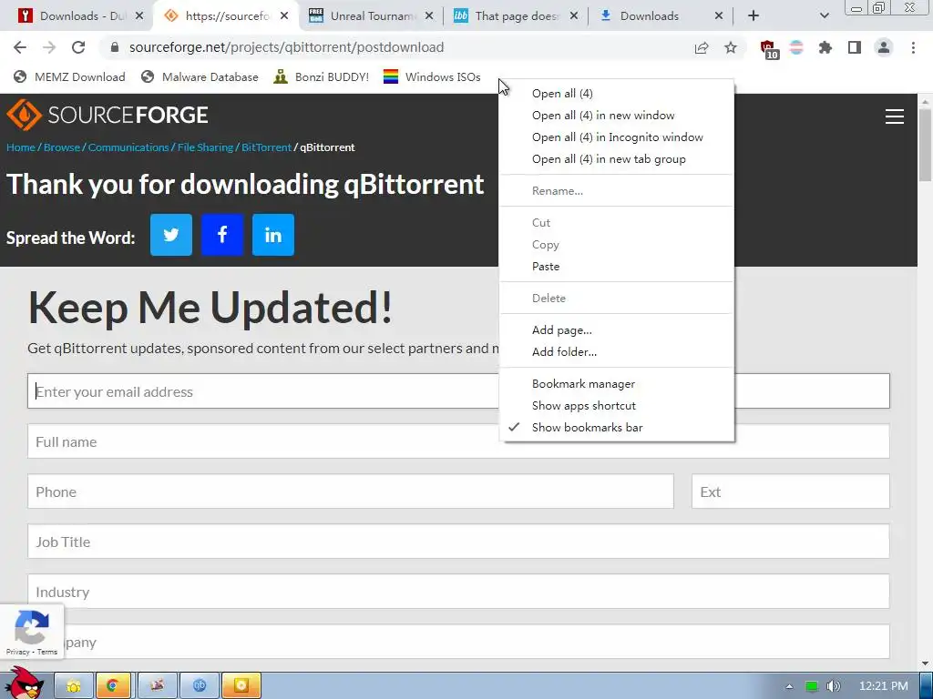
Task: Go to Home breadcrumb link
Action: pos(21,147)
